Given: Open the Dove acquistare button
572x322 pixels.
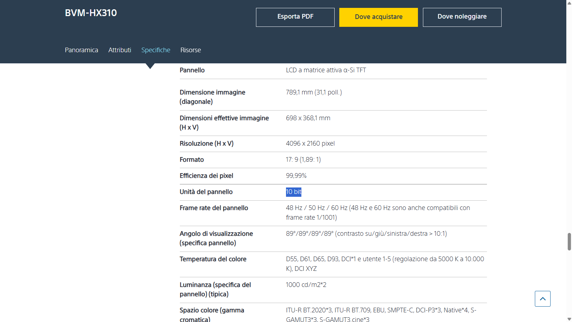Looking at the screenshot, I should (379, 17).
